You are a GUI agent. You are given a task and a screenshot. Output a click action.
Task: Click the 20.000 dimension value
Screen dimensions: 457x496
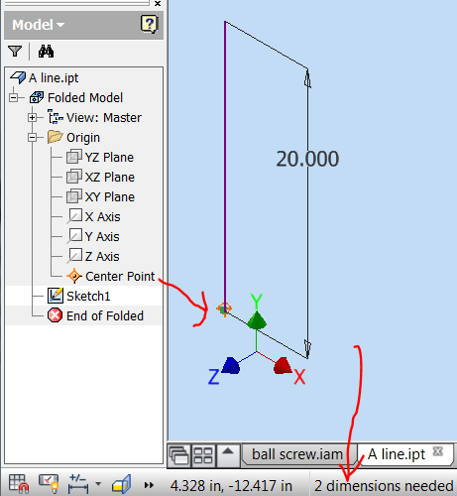point(307,159)
